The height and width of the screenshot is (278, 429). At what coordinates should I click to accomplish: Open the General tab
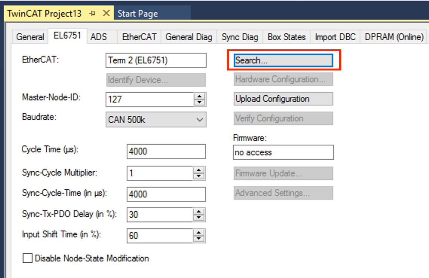30,37
